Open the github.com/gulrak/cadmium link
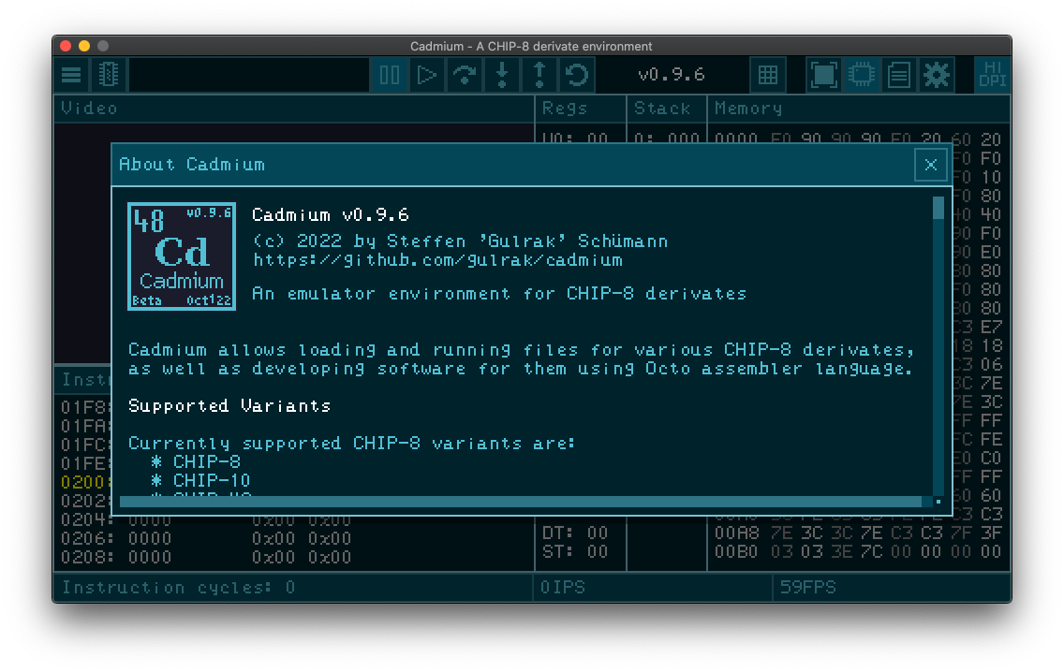Image resolution: width=1064 pixels, height=672 pixels. pos(437,260)
